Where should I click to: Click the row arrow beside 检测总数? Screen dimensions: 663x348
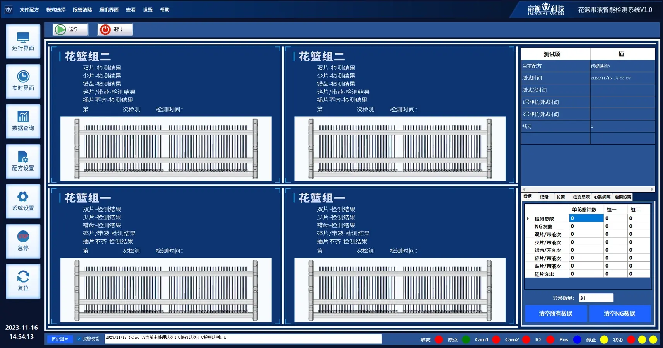click(528, 218)
